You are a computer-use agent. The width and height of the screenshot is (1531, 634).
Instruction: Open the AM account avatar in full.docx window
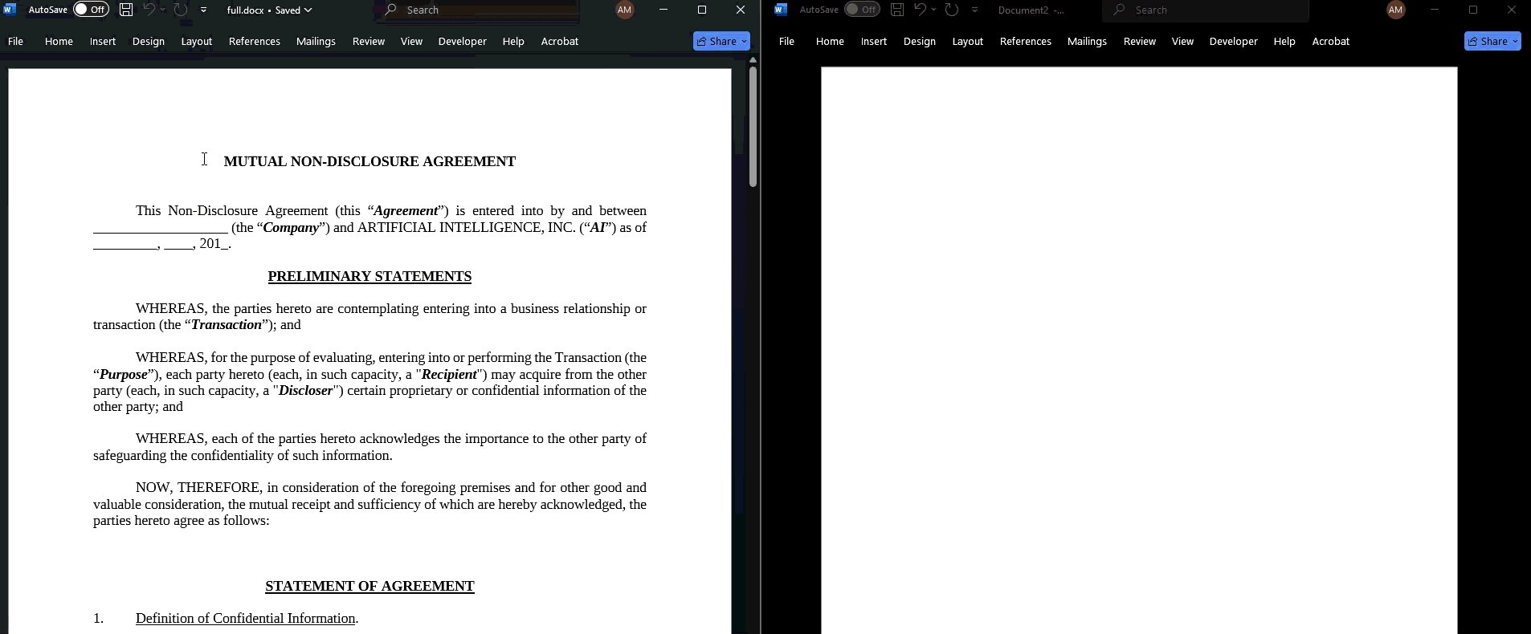click(625, 10)
